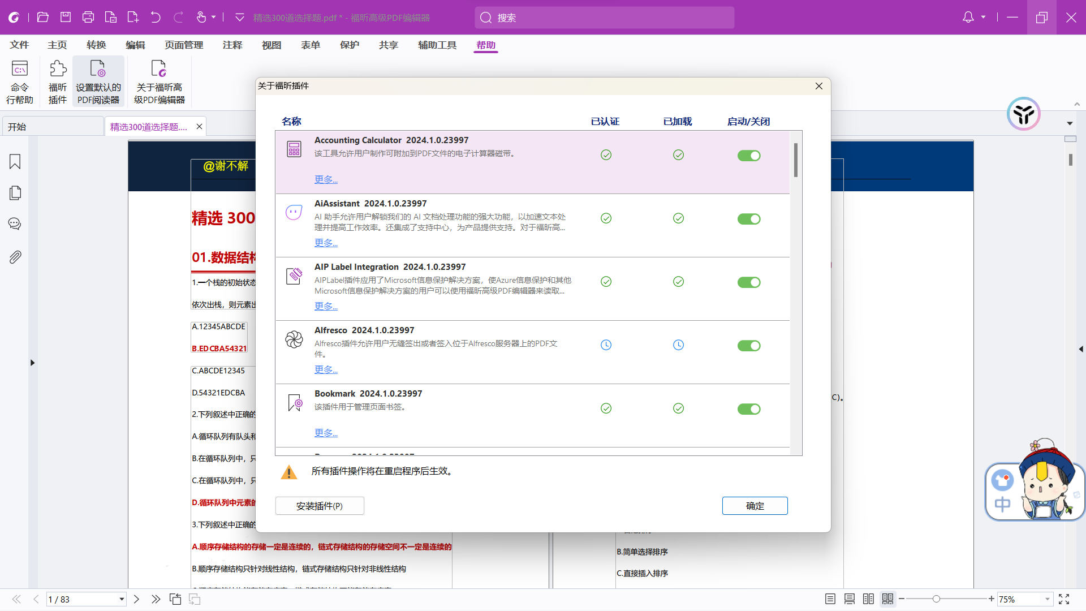Open the 文件 menu
Viewport: 1086px width, 611px height.
pos(19,45)
